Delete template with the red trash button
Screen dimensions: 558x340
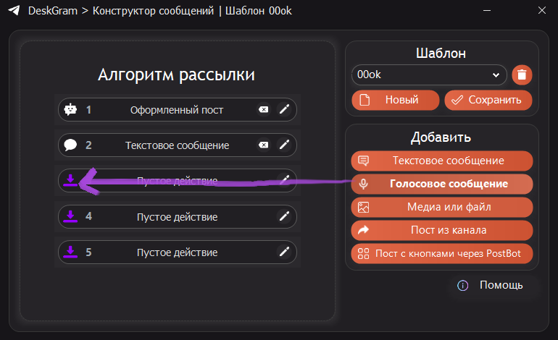(522, 75)
